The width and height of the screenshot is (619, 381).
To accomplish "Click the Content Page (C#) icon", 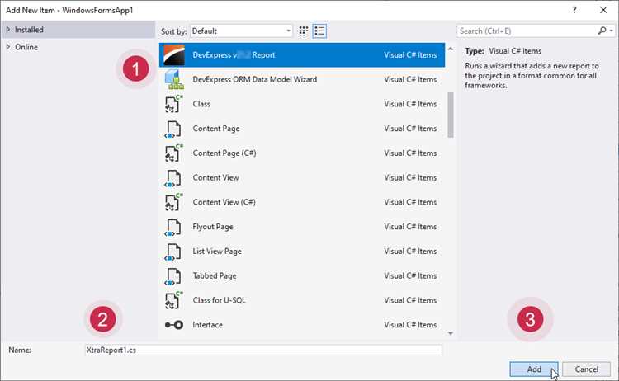I will click(173, 153).
